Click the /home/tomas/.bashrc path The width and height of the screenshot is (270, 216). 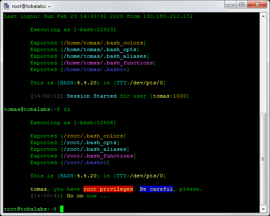[x=95, y=69]
